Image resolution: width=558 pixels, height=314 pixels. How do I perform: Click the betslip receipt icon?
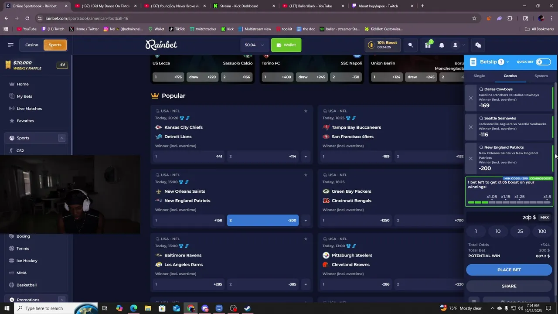[473, 62]
